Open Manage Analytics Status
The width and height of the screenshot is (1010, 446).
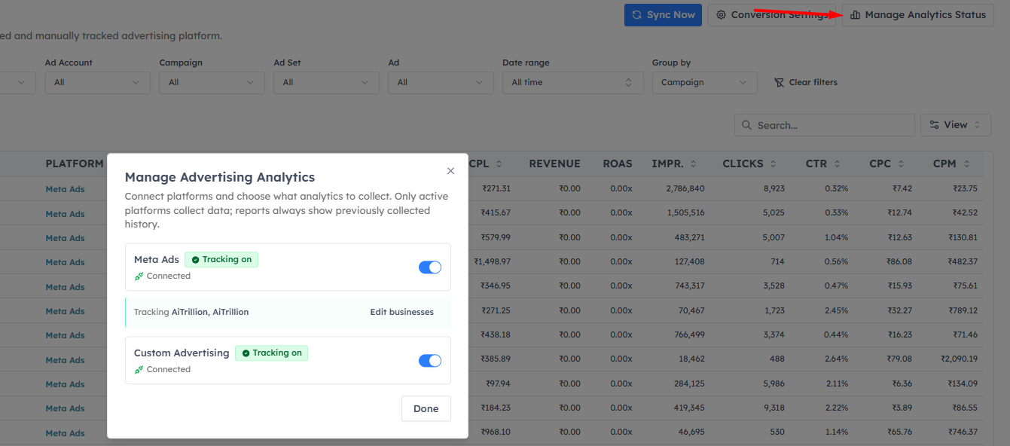click(x=917, y=15)
